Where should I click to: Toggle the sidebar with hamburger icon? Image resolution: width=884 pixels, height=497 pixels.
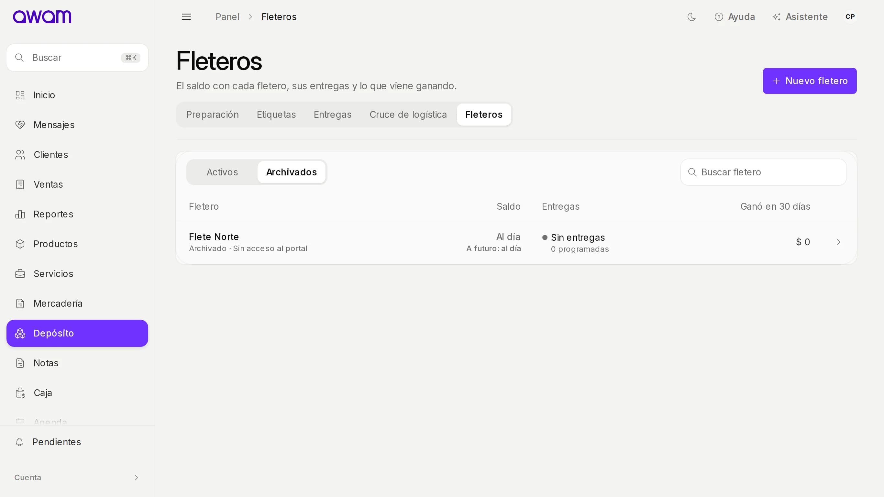(x=186, y=17)
